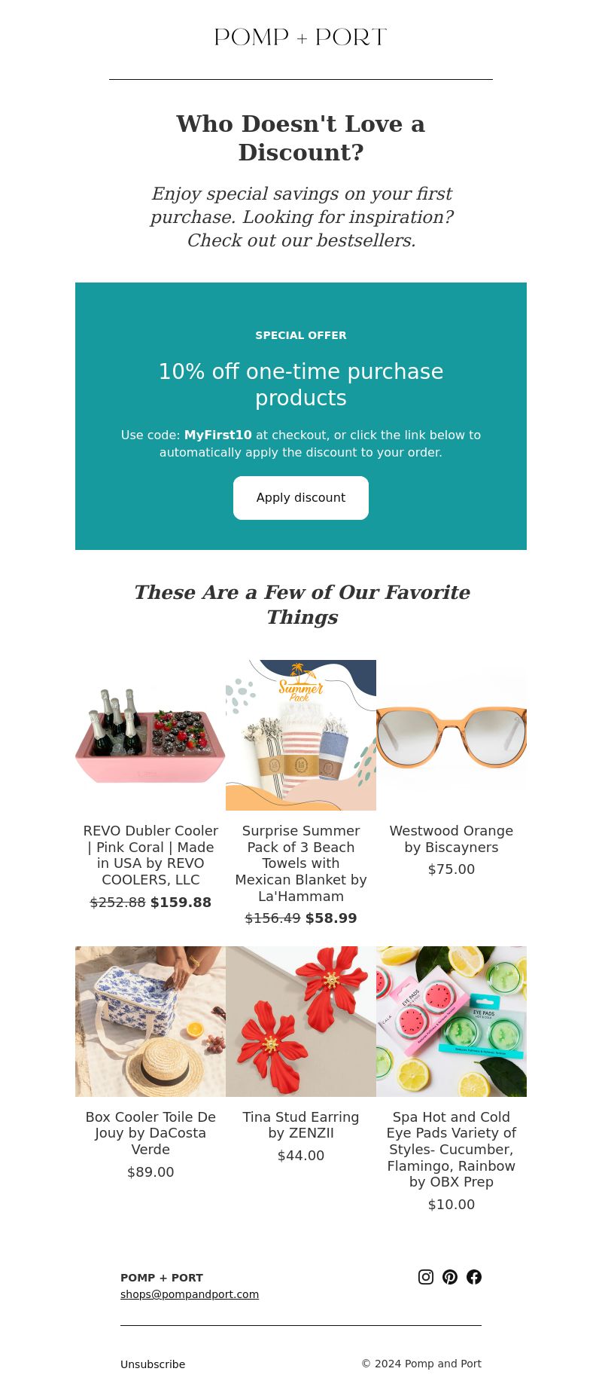Open the Spa Eye Pads product image
Screen dimensions: 602x1396
[451, 1022]
